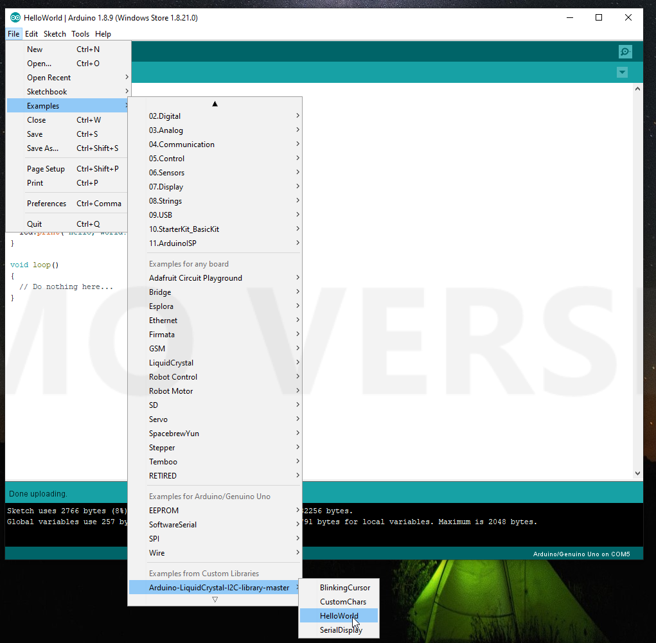Screen dimensions: 656x643
Task: Open Page Setup from the File menu
Action: 67,168
